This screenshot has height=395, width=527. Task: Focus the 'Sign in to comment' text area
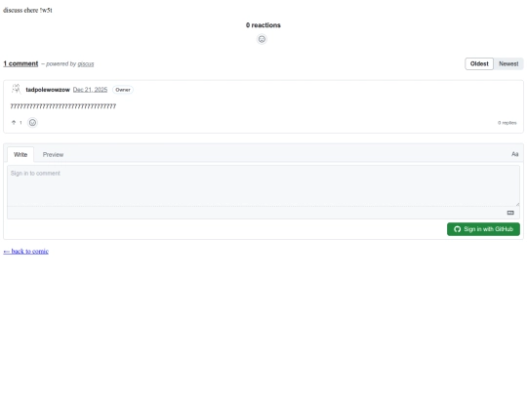pyautogui.click(x=263, y=185)
